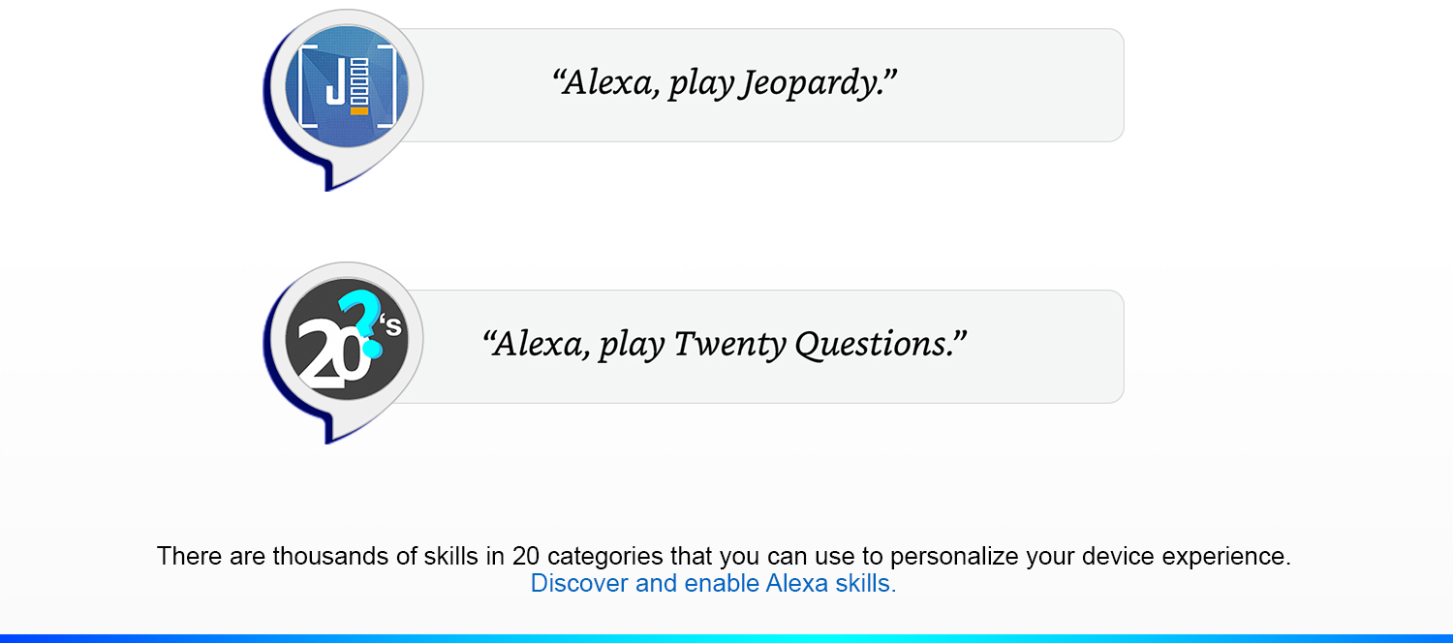Click the skills description paragraph text
Screen dimensions: 1453x643
pos(726,556)
